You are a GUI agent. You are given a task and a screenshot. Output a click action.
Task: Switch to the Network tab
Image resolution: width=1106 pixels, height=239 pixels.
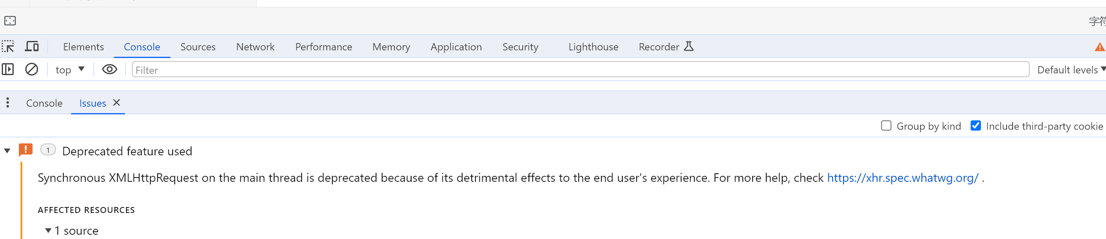coord(255,47)
